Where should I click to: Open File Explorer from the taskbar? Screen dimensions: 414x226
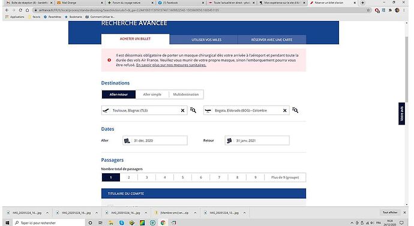(x=111, y=223)
